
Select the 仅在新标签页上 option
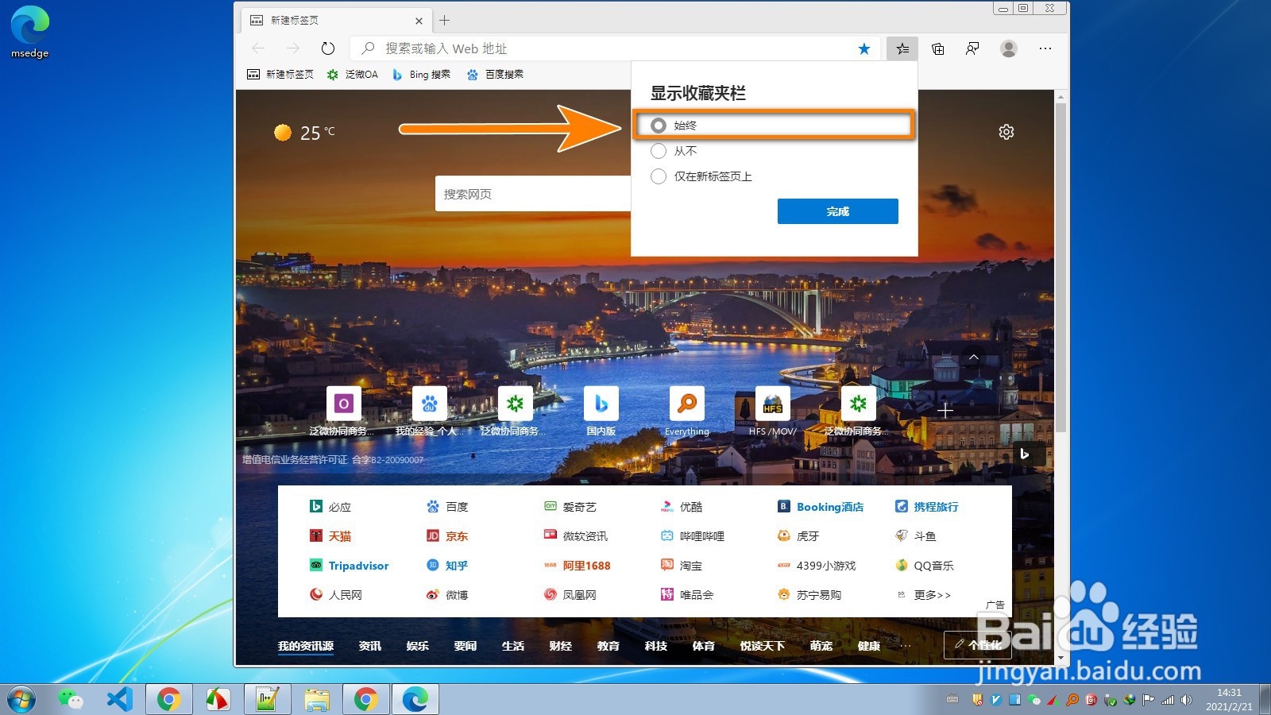click(x=658, y=176)
